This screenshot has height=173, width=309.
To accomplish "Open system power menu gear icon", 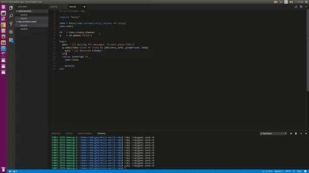I will (307, 2).
